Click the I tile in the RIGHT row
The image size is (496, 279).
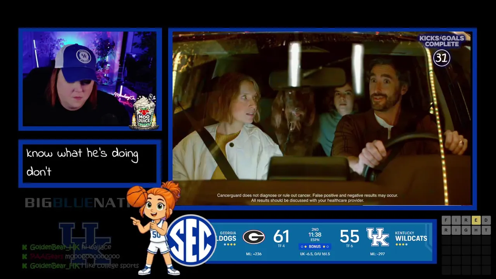tap(456, 230)
